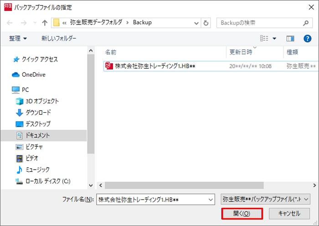Open recent locations dropdown arrow

click(x=35, y=23)
